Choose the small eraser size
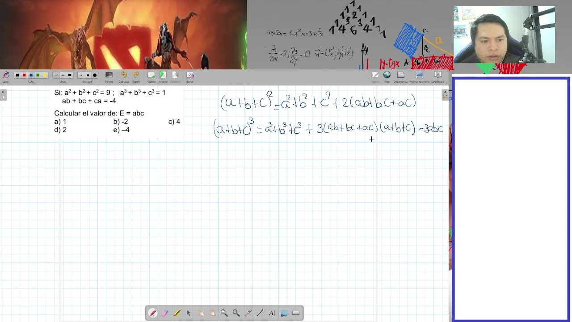The image size is (572, 322). tap(81, 75)
